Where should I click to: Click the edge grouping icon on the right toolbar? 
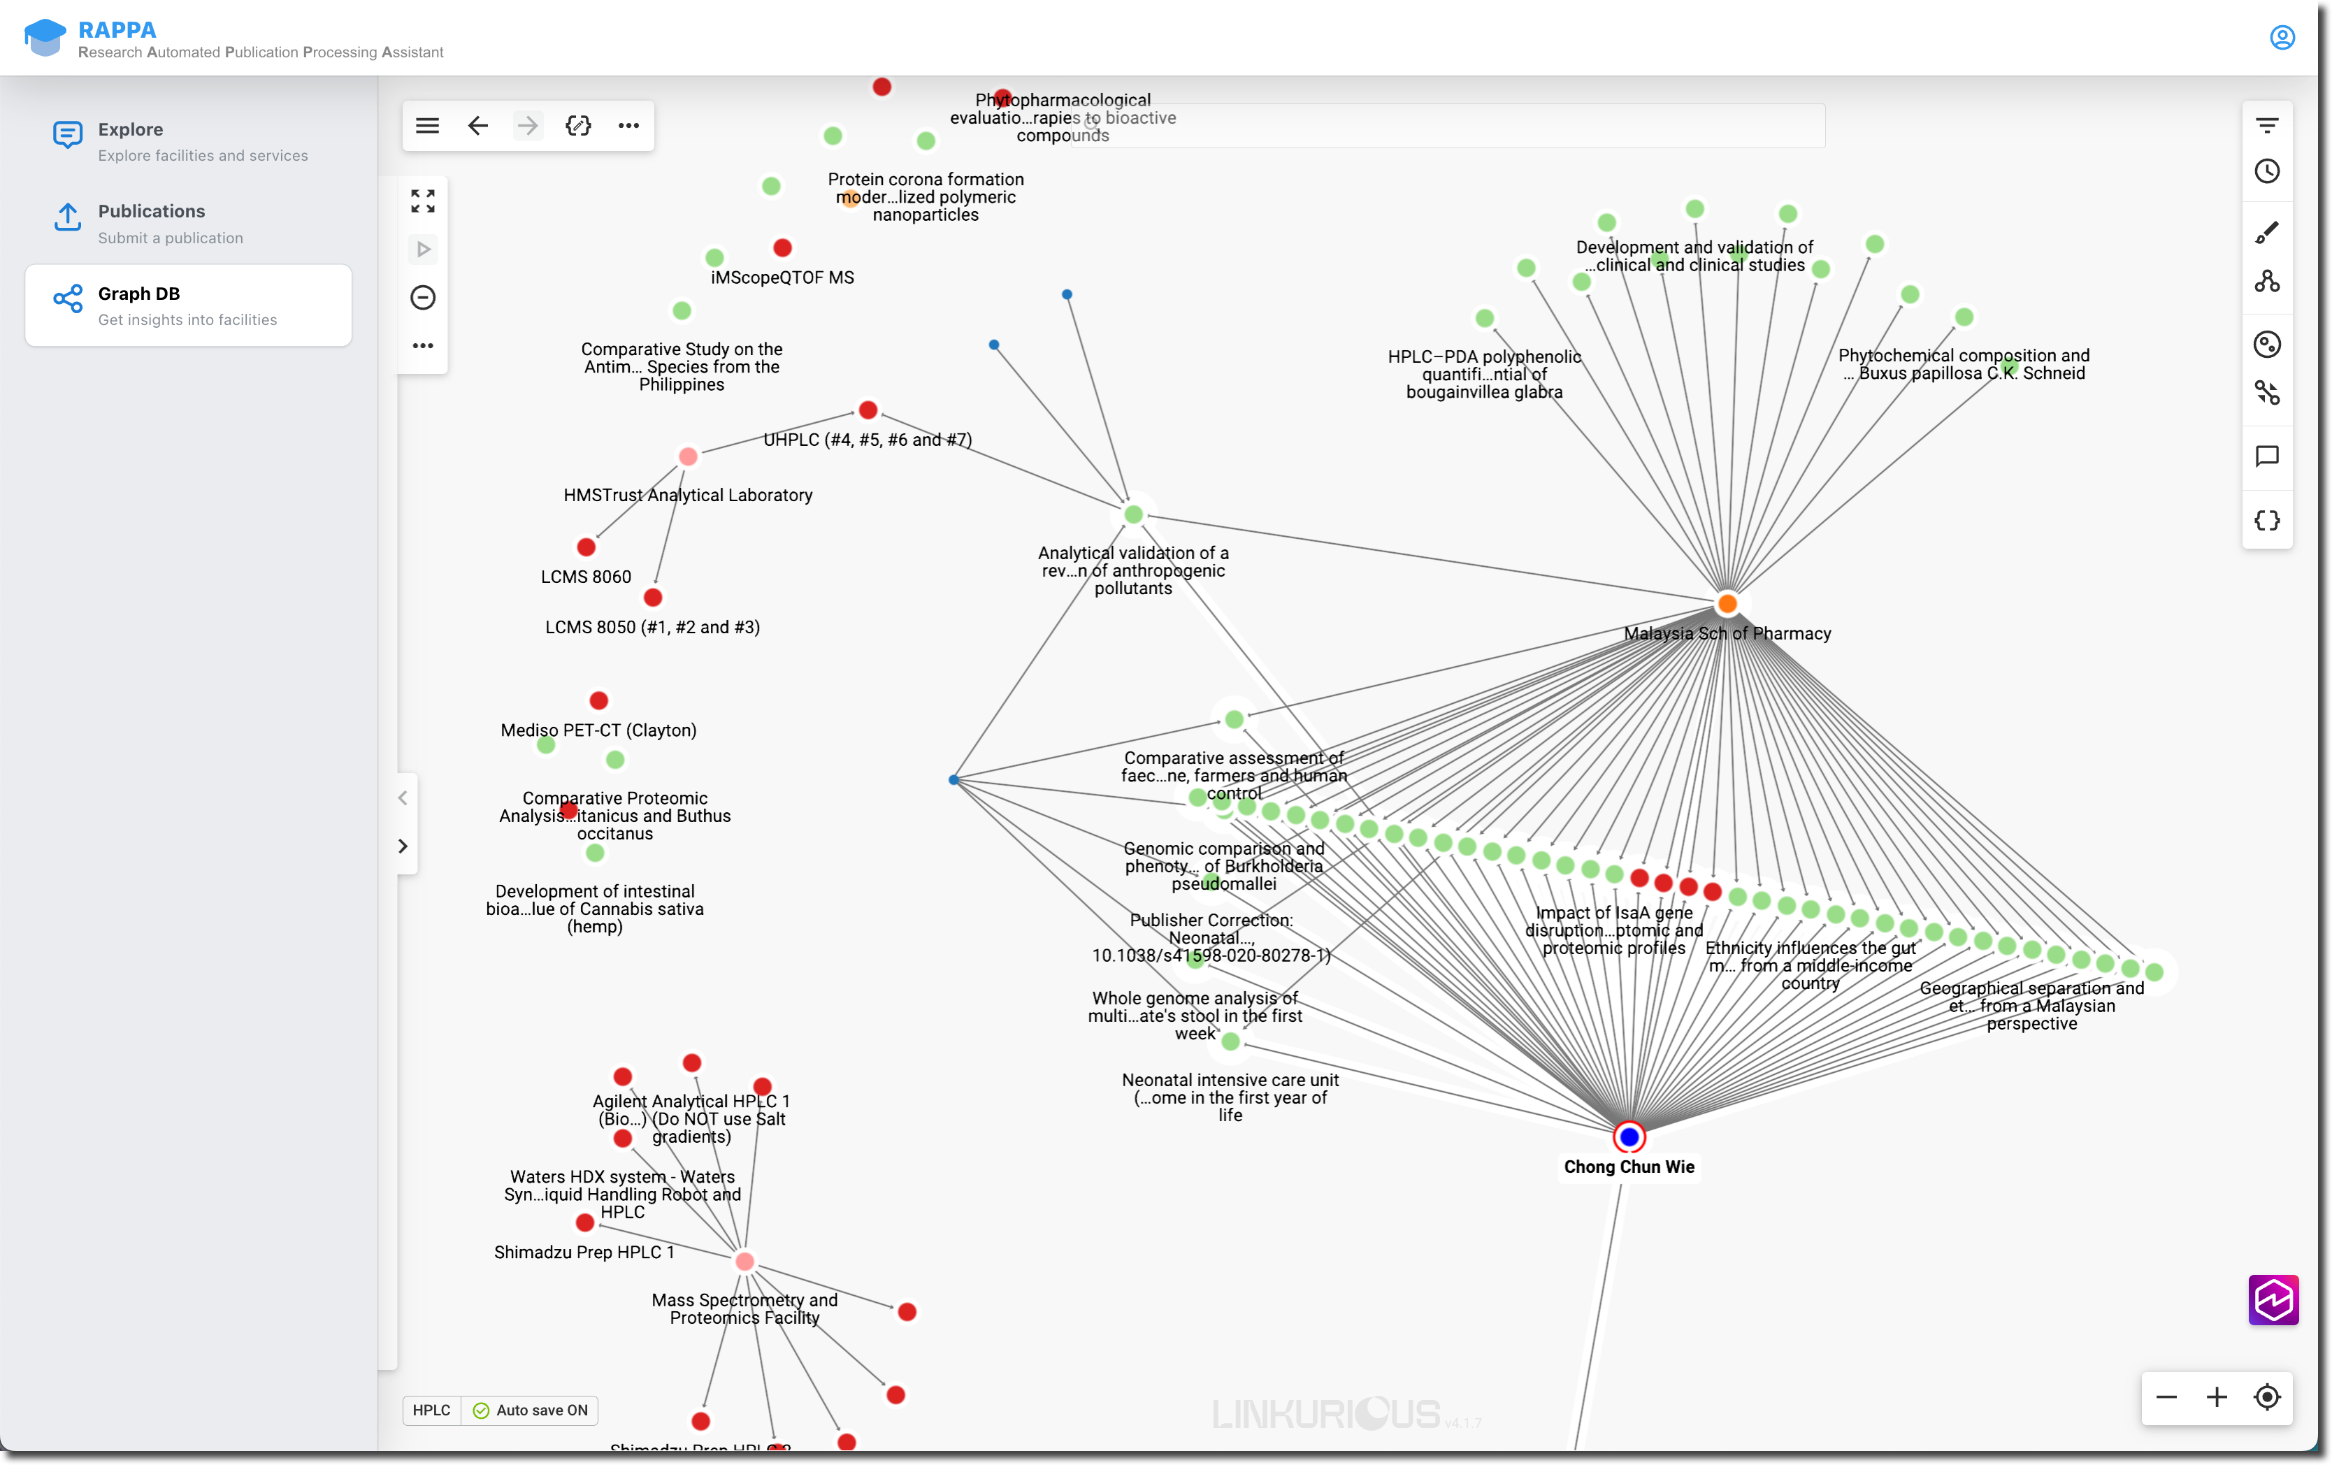[2267, 393]
